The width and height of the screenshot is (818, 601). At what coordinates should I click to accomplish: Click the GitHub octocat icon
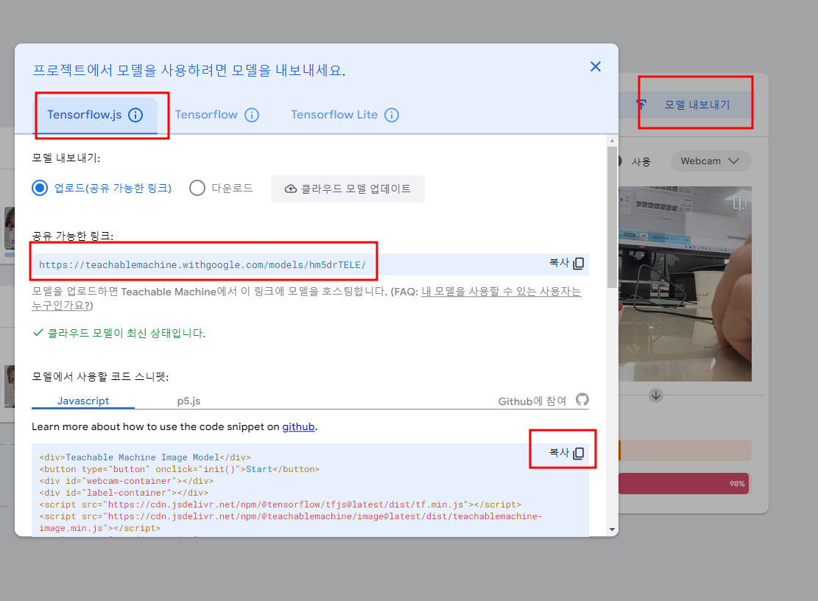tap(582, 400)
